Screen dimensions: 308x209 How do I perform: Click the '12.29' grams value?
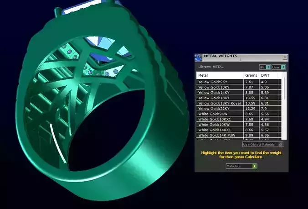pos(250,109)
